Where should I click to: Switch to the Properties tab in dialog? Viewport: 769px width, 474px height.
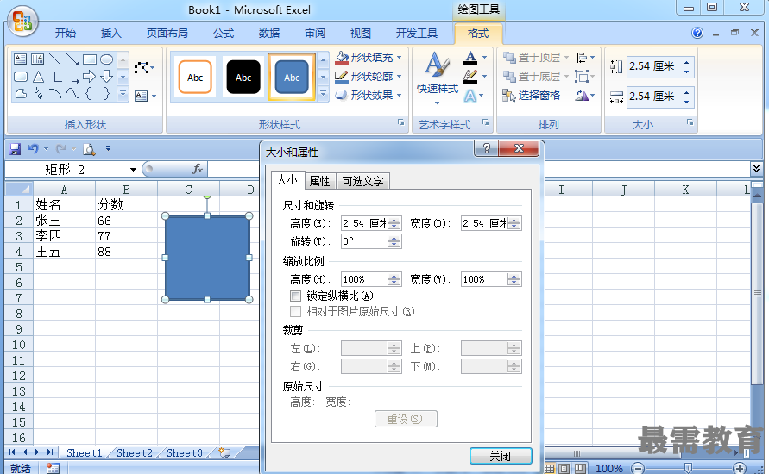pos(319,181)
